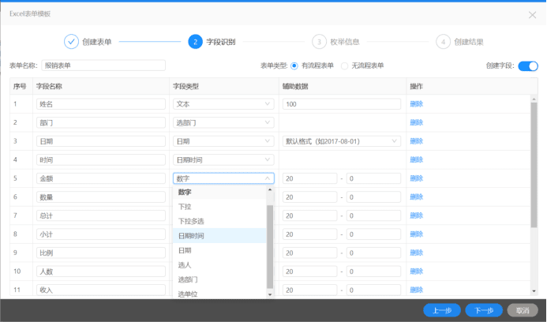Image resolution: width=547 pixels, height=322 pixels.
Task: Delete row 4 时间 field
Action: coord(416,159)
